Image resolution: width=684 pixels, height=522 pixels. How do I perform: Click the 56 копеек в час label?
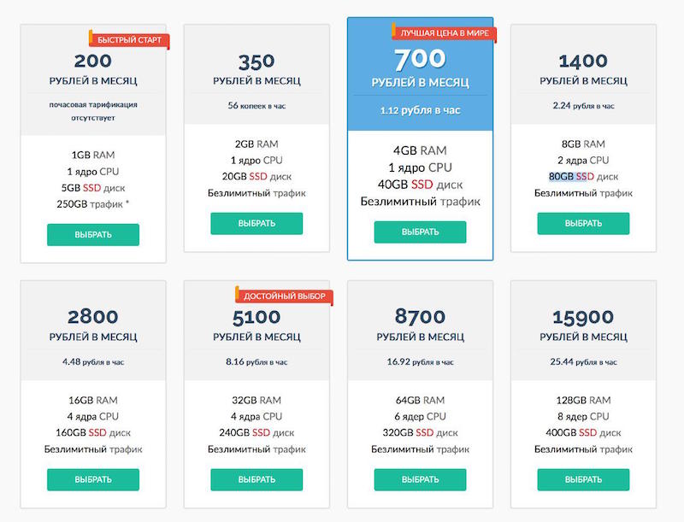click(x=256, y=106)
